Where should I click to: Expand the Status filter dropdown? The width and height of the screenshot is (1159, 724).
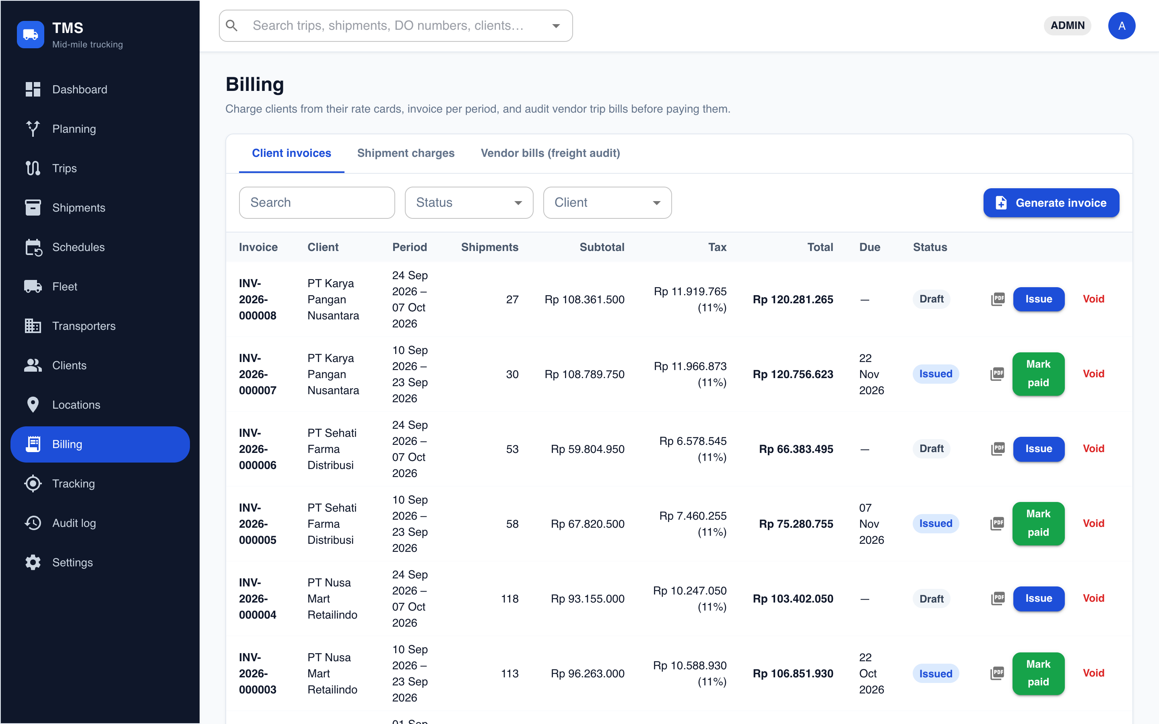coord(469,203)
